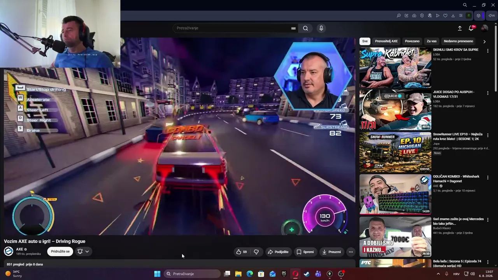Activate voice search microphone
The height and width of the screenshot is (280, 498).
(x=321, y=28)
